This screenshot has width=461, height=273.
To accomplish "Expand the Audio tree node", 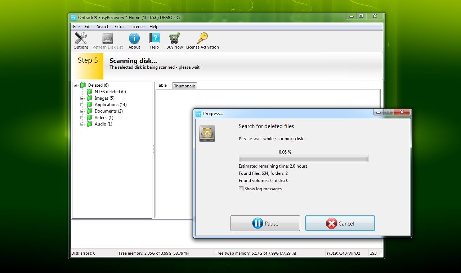I will (82, 124).
